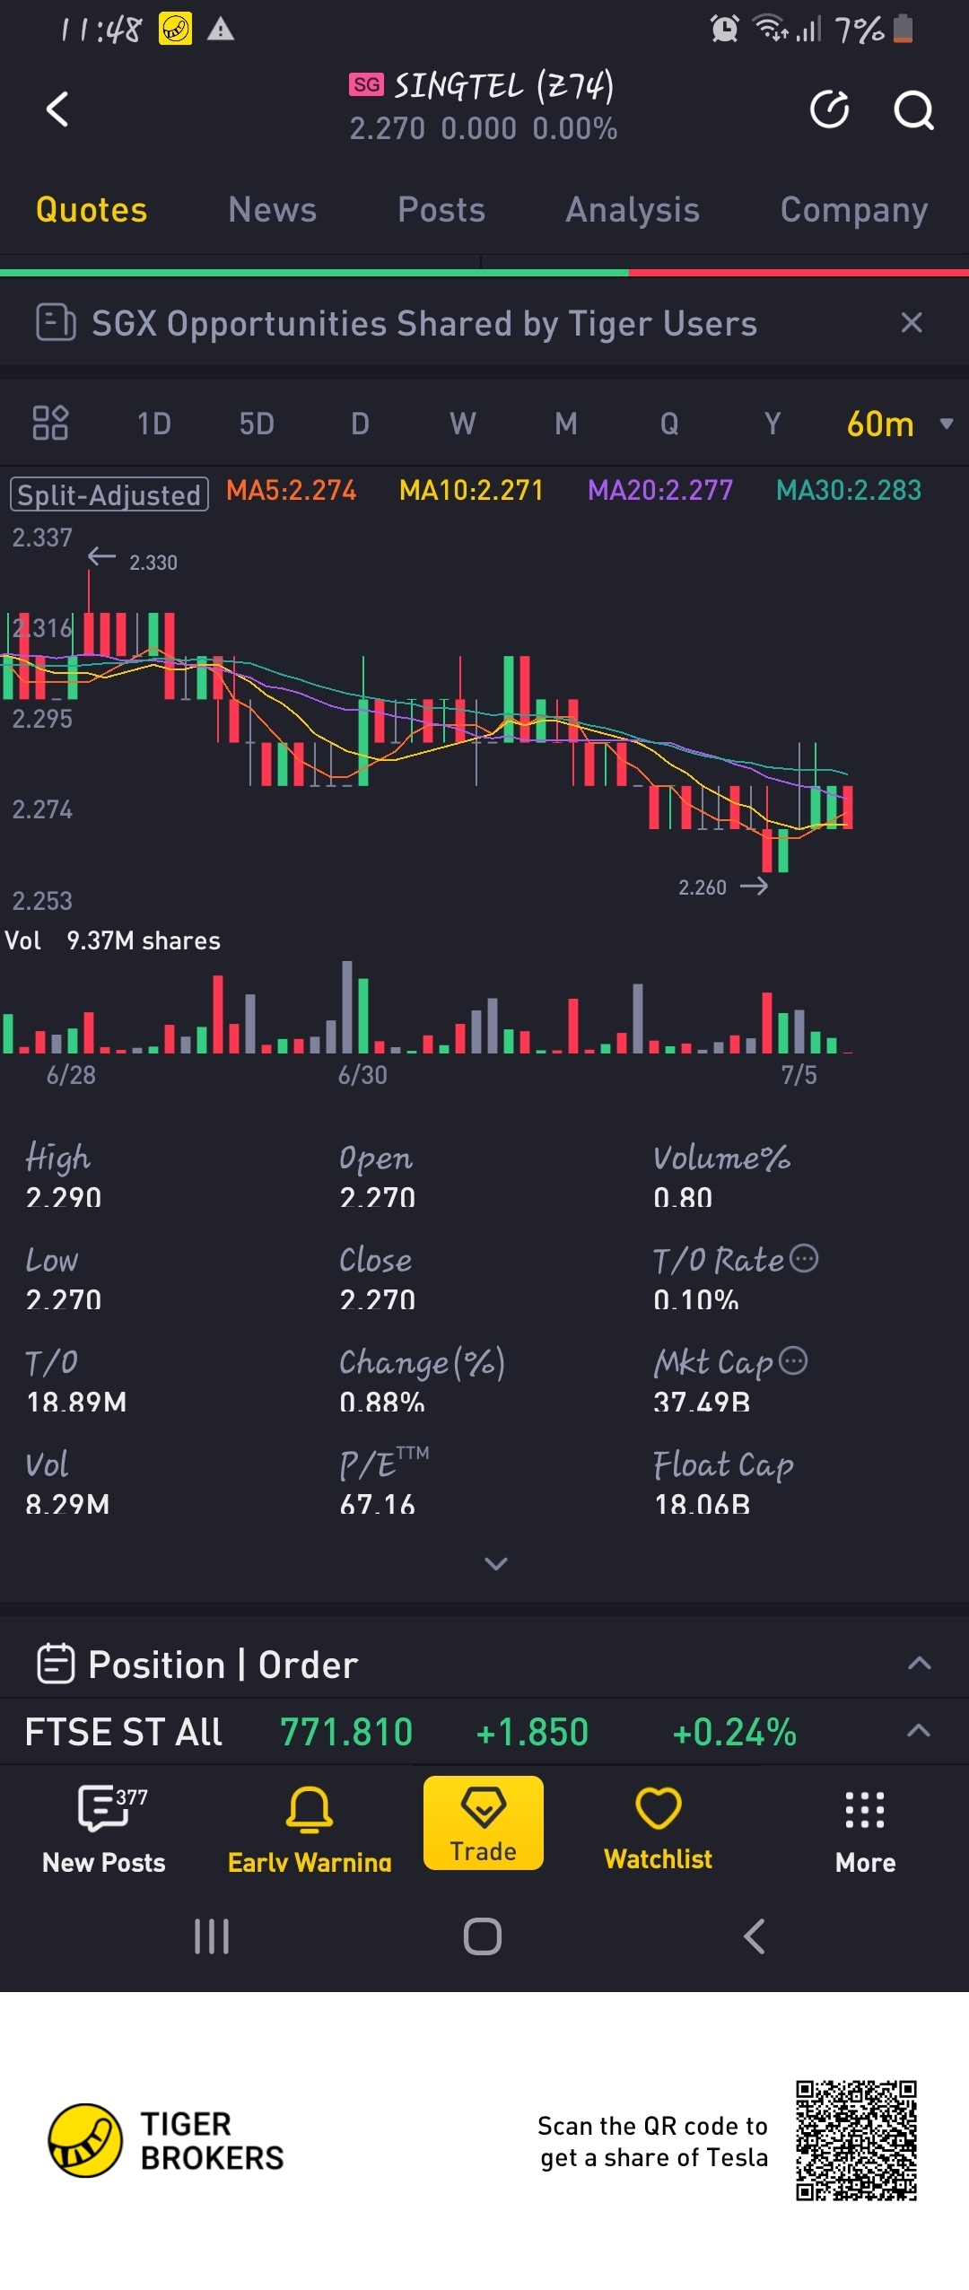The image size is (969, 2290).
Task: Open SGX Opportunities Shared by Tiger Users
Action: pos(423,324)
